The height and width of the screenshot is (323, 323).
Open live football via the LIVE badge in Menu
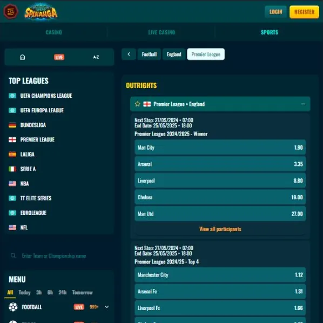79,307
